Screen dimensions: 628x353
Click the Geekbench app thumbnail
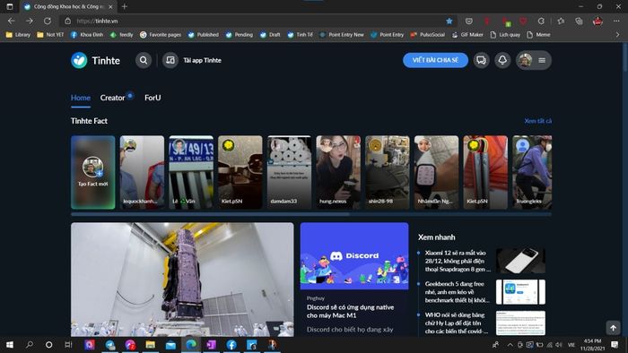[520, 292]
